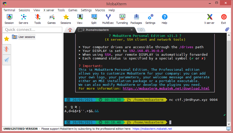
Task: Open the Games menu in menu bar
Action: 73,10
